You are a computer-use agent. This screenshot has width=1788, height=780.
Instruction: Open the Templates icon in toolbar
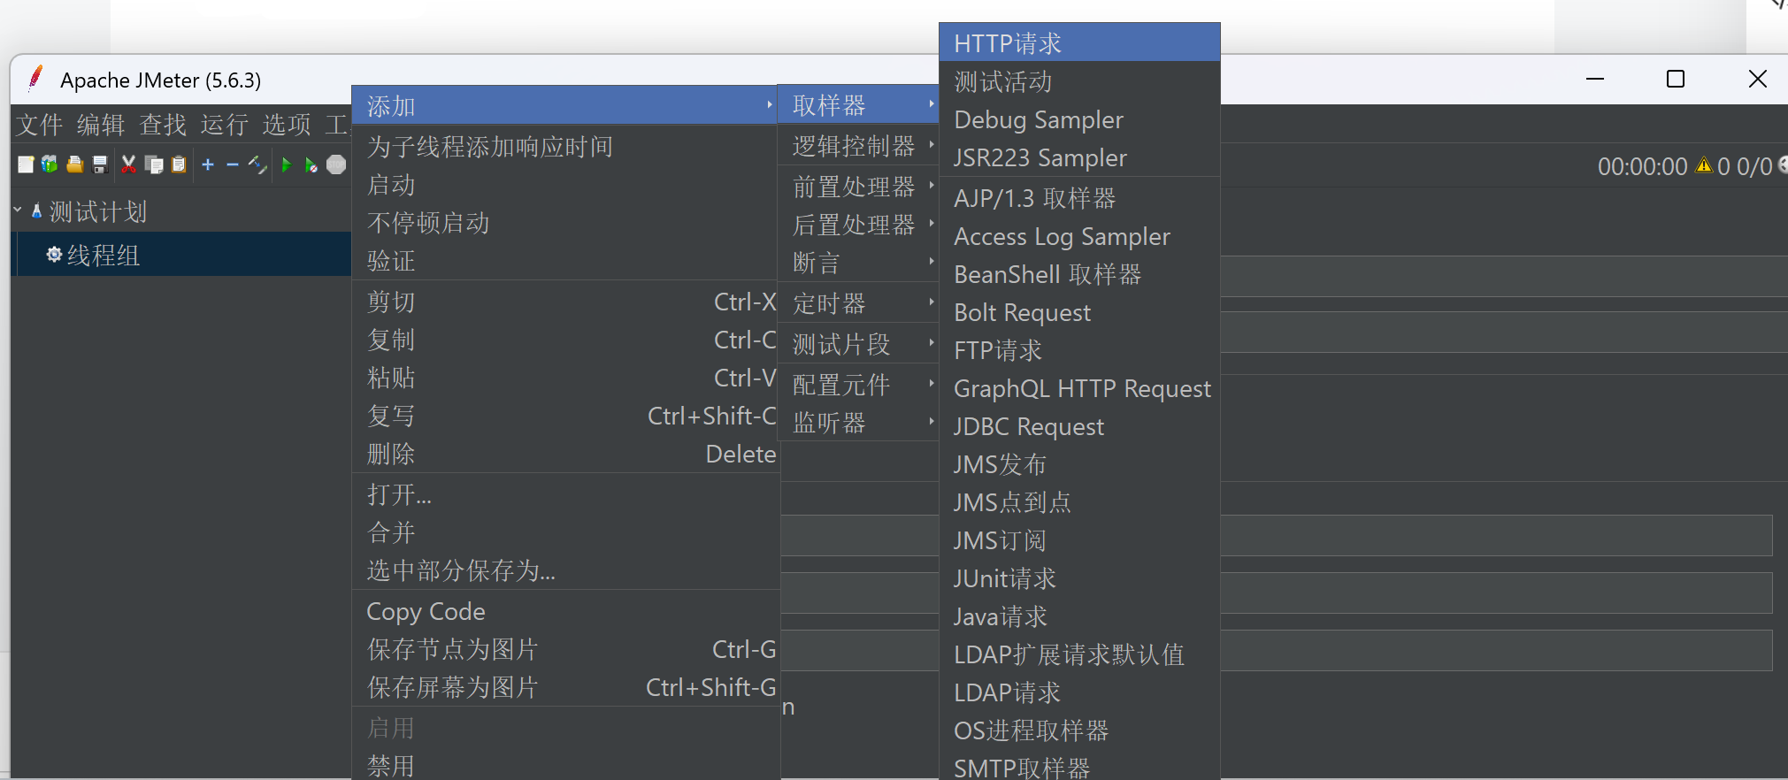click(x=50, y=164)
